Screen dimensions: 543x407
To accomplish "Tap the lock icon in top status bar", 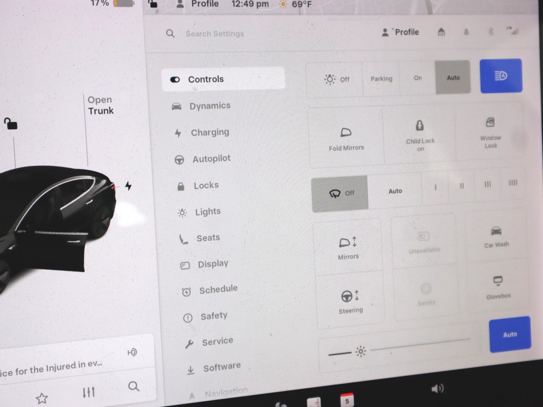I will click(x=153, y=4).
